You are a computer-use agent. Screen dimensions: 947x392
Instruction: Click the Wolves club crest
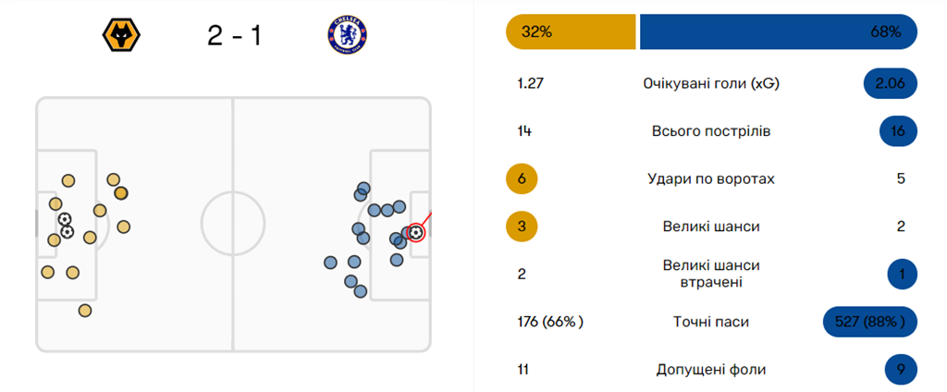click(121, 37)
